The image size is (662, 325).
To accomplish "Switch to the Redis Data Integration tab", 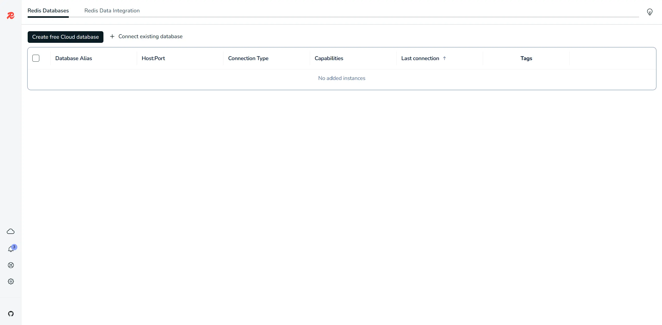I will 112,11.
